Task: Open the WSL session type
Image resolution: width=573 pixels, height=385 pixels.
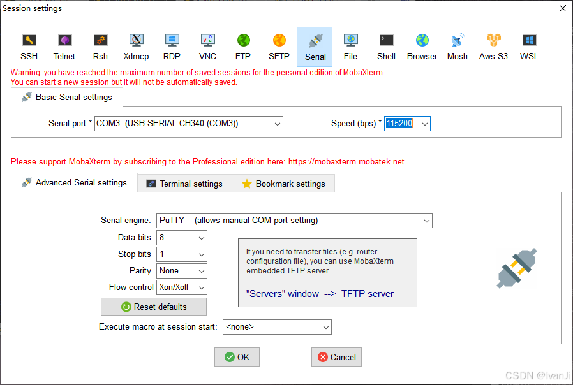Action: click(x=529, y=47)
